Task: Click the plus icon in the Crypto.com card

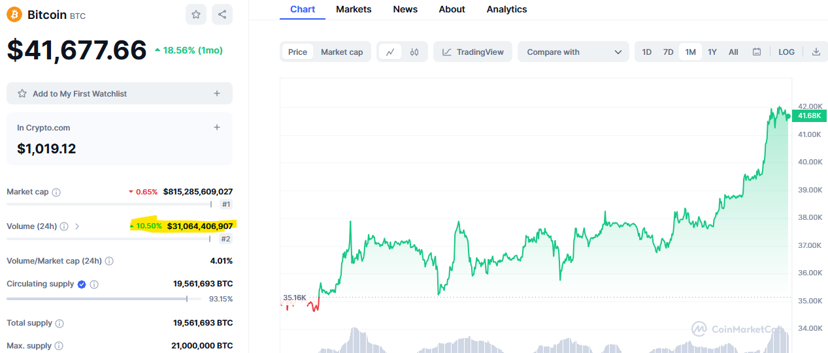Action: [x=217, y=127]
